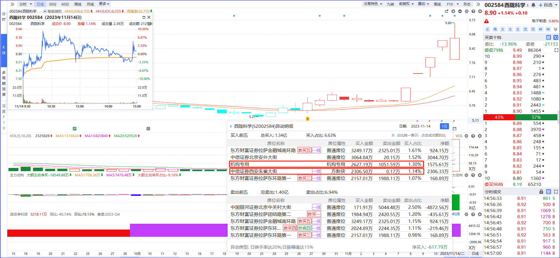This screenshot has width=560, height=258.
Task: Click the red 43% sell-ratio bar
Action: tap(499, 117)
